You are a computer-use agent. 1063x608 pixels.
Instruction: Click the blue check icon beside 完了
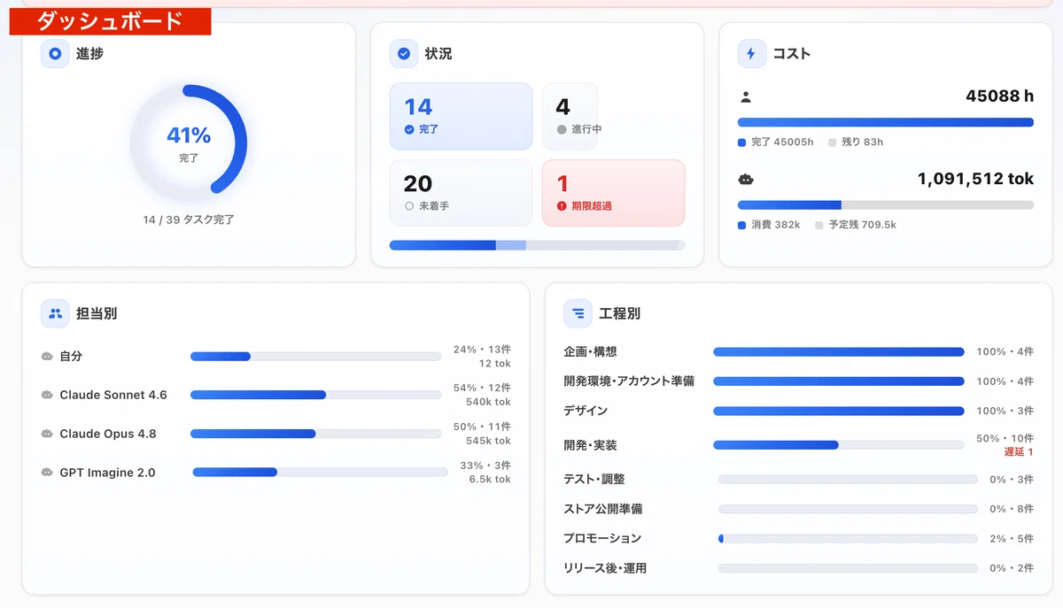point(409,129)
